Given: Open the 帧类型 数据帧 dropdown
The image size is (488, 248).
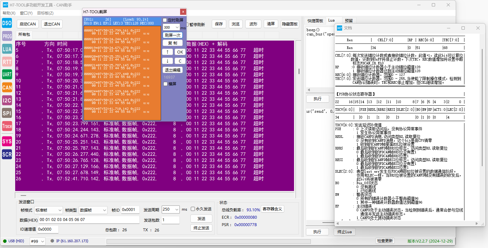Looking at the screenshot, I should click(93, 210).
